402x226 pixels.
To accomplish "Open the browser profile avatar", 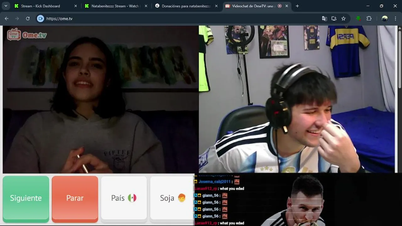I will click(385, 19).
